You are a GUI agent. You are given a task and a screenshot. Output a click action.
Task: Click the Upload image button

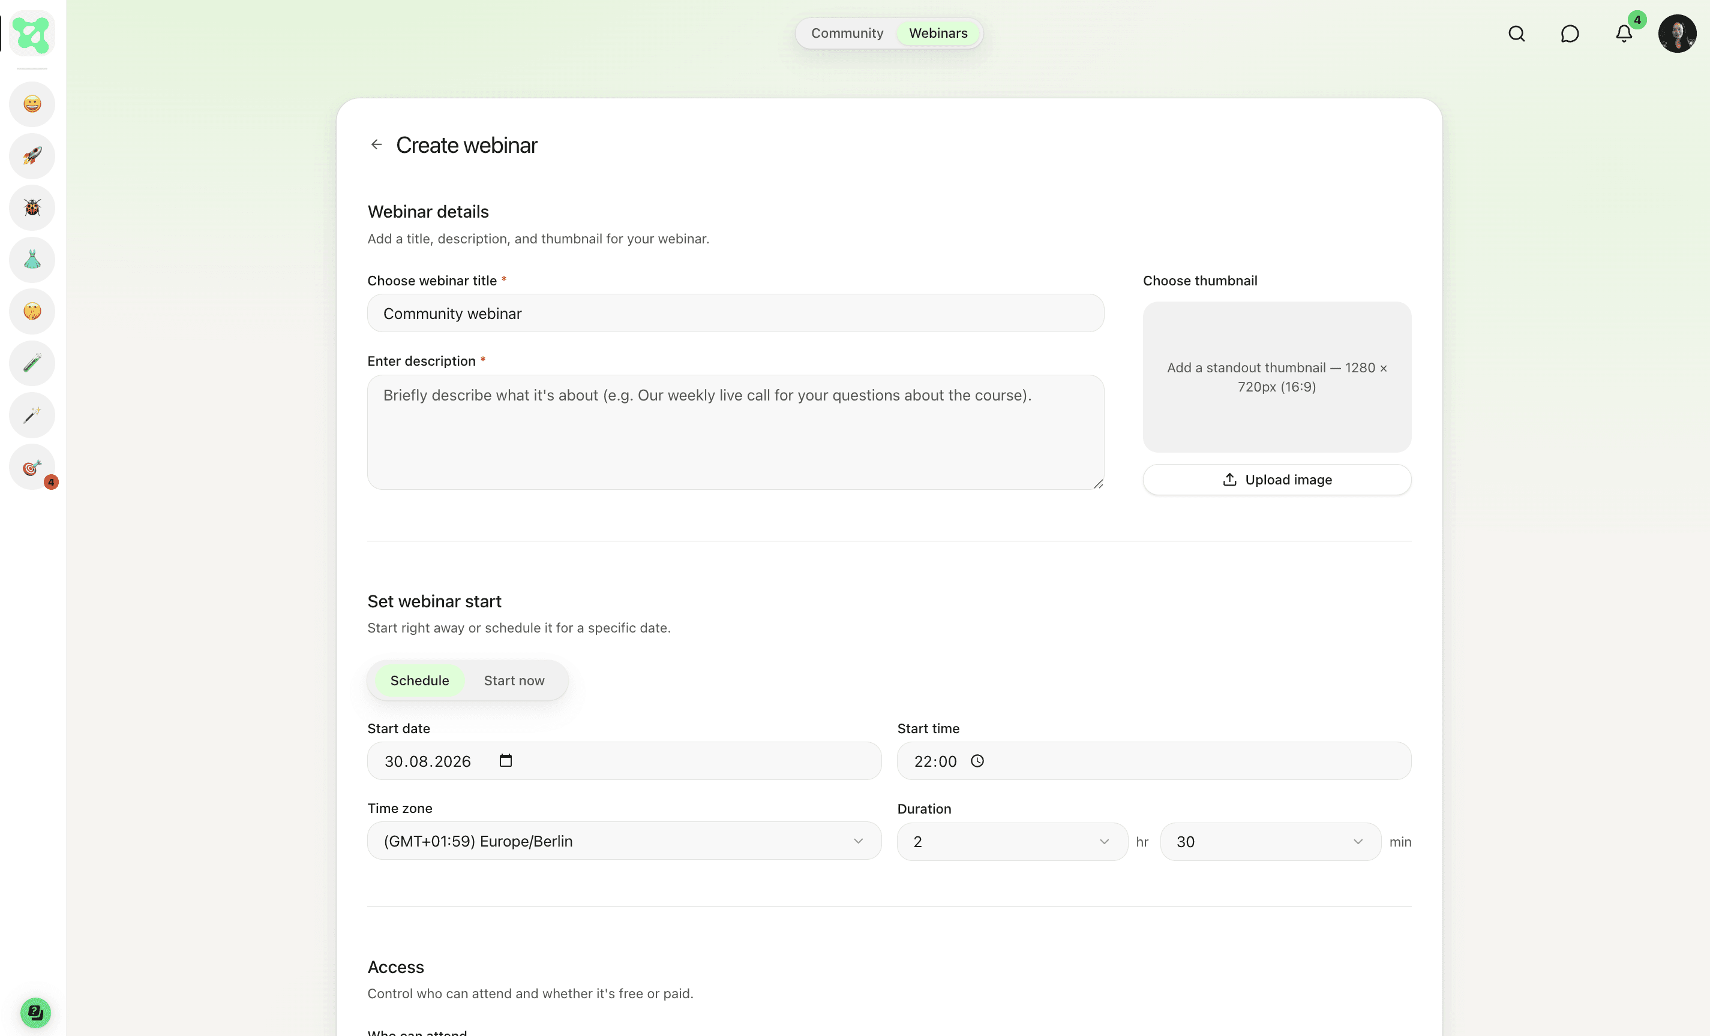[1276, 480]
